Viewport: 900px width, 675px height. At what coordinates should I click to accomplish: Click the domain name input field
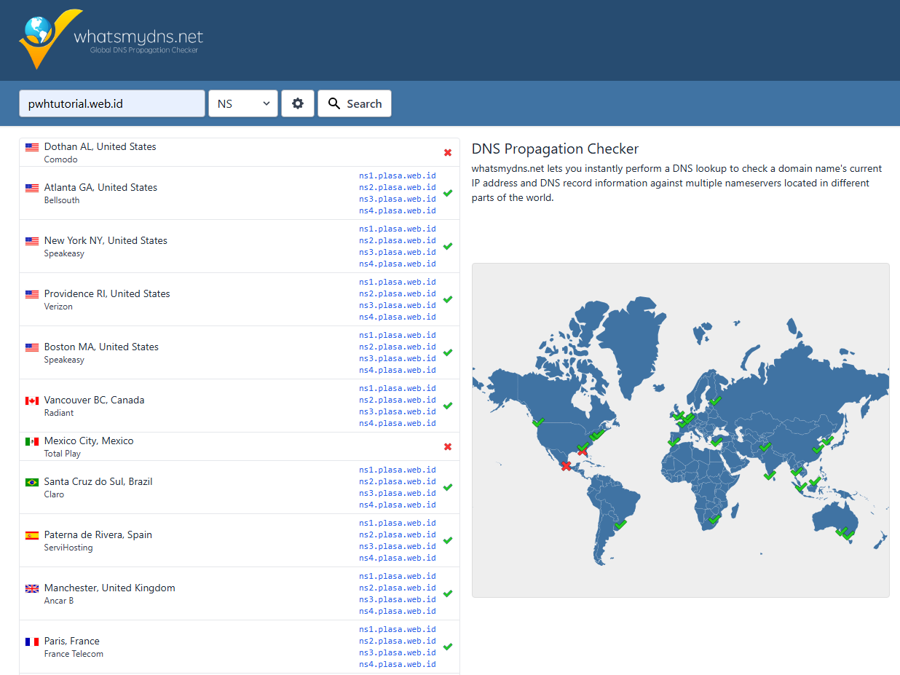point(111,103)
